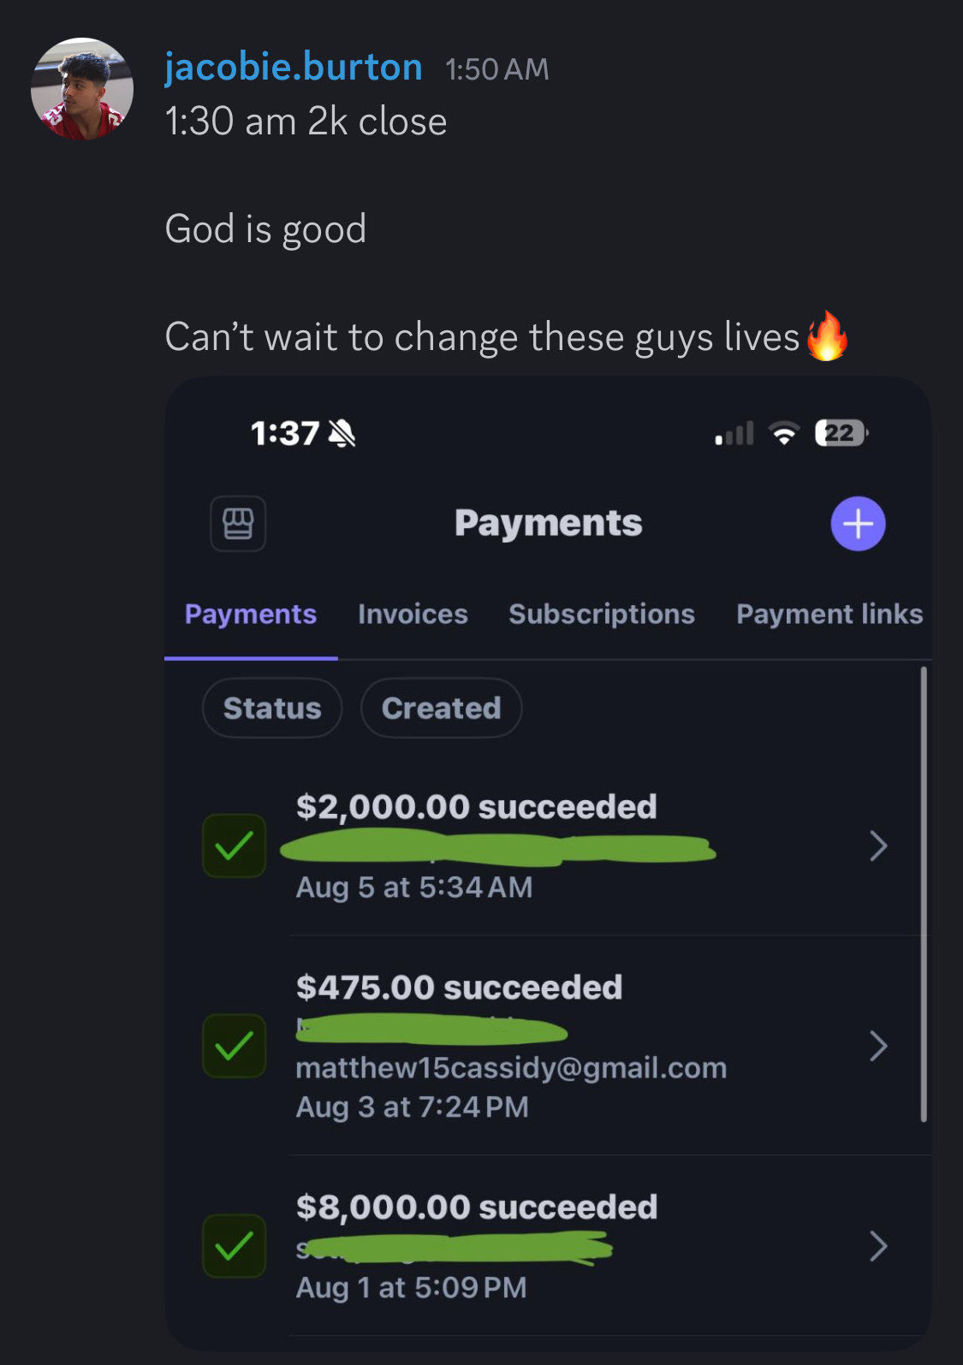The height and width of the screenshot is (1365, 963).
Task: Switch to the Subscriptions tab
Action: point(602,614)
